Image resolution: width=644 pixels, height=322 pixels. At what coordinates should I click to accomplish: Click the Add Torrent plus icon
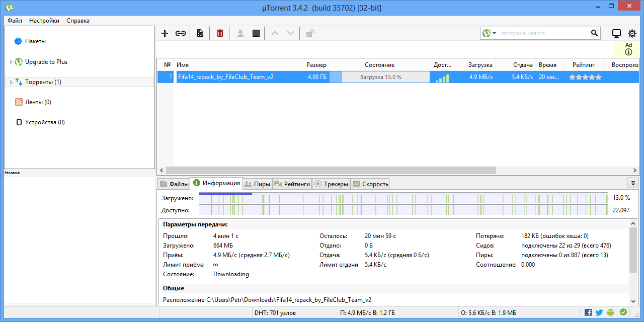coord(165,33)
